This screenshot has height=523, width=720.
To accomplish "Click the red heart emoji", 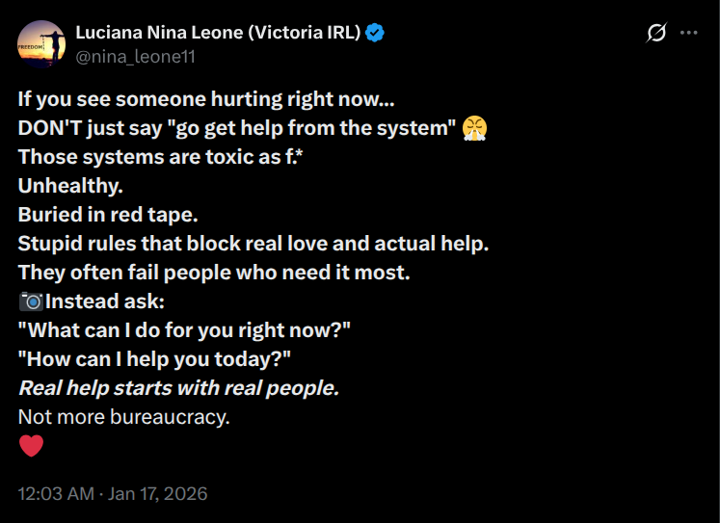I will [32, 446].
